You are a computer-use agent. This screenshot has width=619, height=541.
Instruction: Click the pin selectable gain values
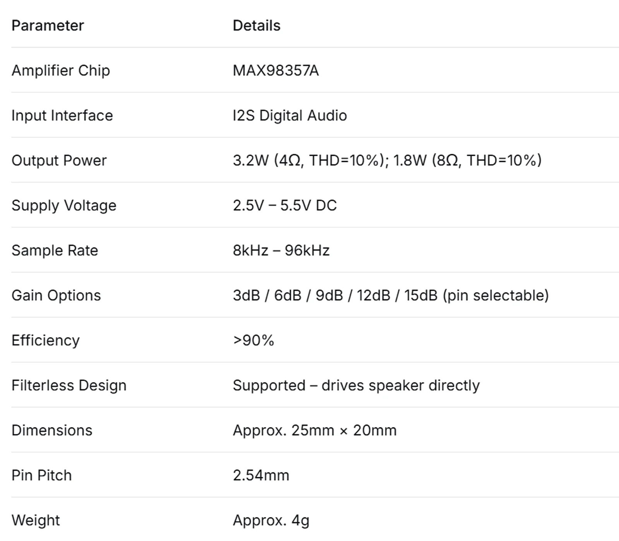(x=391, y=295)
